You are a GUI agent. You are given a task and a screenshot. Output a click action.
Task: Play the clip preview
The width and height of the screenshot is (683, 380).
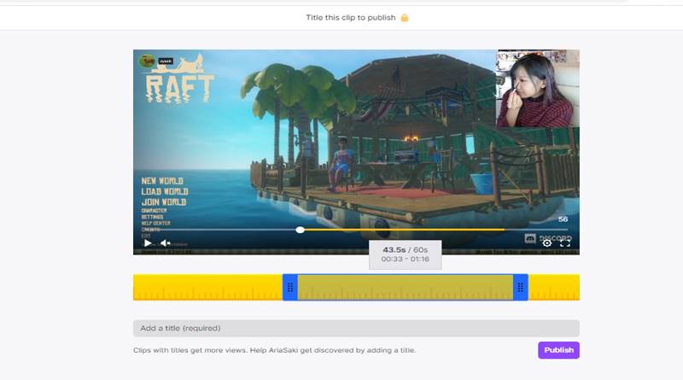148,243
